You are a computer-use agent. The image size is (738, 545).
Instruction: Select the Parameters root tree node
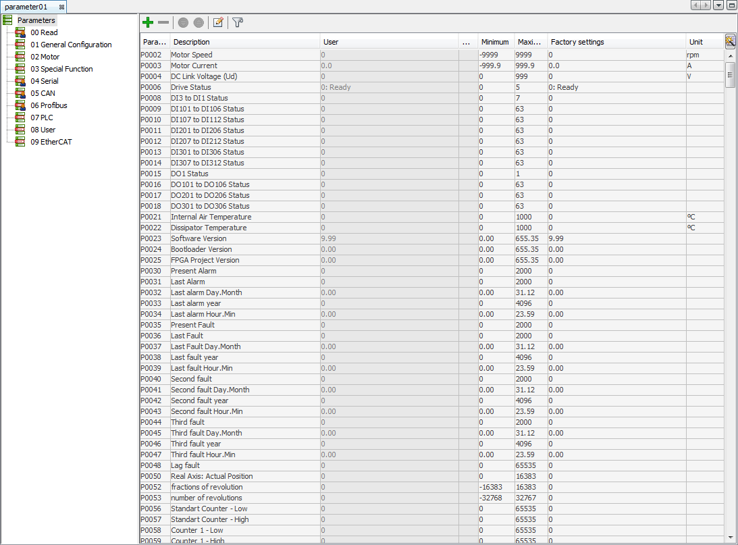tap(36, 20)
